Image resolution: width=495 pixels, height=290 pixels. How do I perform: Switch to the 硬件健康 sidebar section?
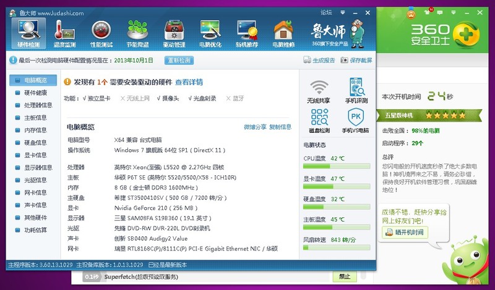[x=35, y=93]
